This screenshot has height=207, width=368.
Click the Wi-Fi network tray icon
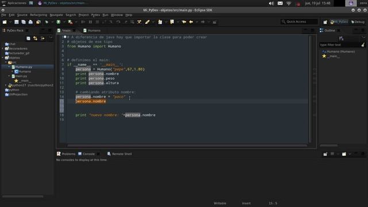(x=289, y=3)
